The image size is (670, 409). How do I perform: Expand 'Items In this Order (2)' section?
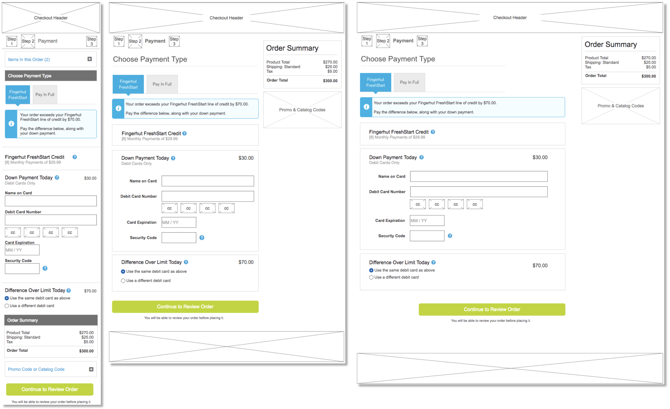coord(90,59)
